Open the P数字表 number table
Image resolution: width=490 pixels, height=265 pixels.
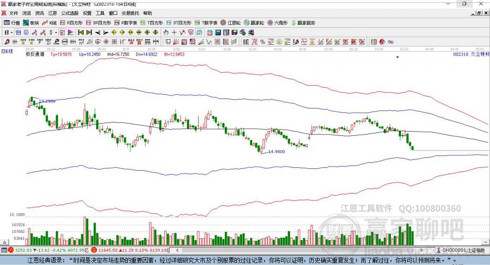pyautogui.click(x=126, y=23)
